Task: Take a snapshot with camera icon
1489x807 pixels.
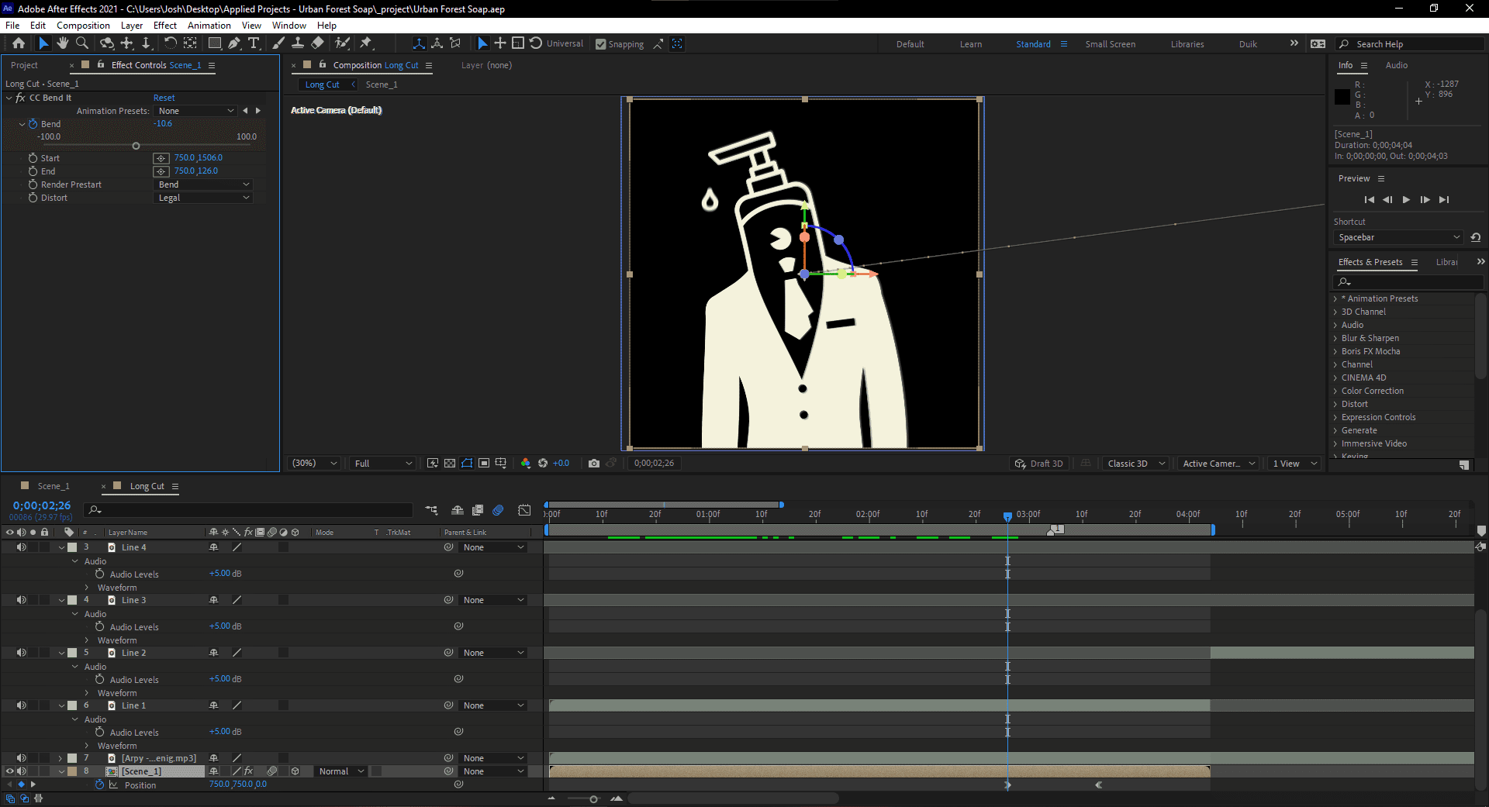Action: click(x=594, y=463)
